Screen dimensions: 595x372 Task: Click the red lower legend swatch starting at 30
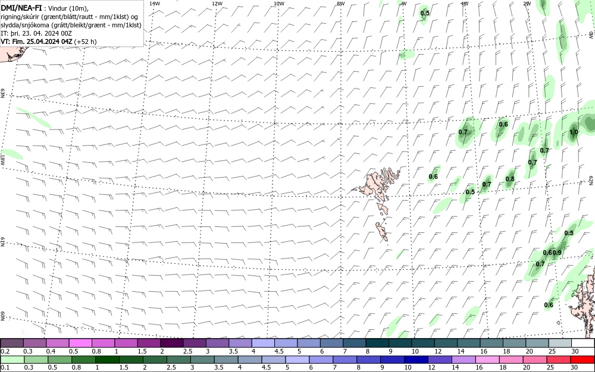(582, 360)
